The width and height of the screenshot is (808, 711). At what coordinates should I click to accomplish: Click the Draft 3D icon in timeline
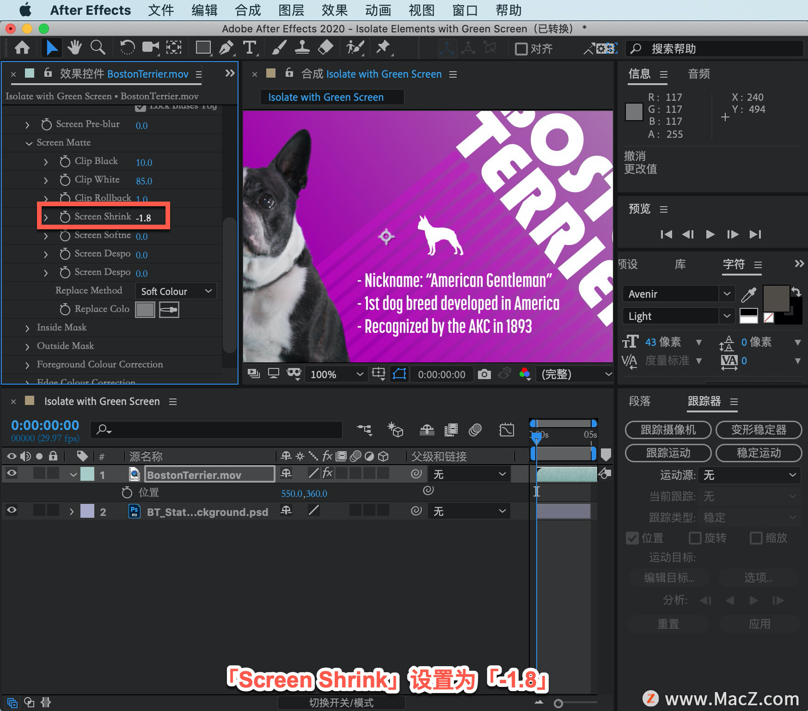(x=395, y=430)
